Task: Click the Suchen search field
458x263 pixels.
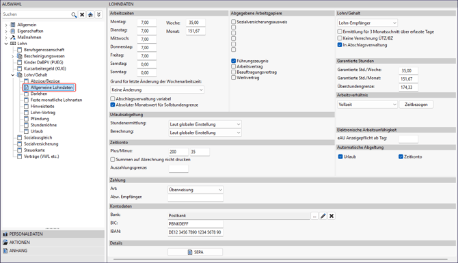Action: 36,14
